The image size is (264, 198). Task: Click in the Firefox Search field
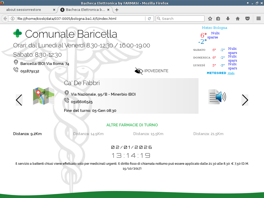click(x=182, y=19)
